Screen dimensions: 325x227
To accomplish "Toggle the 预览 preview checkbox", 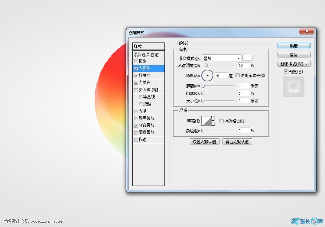I will click(x=286, y=72).
